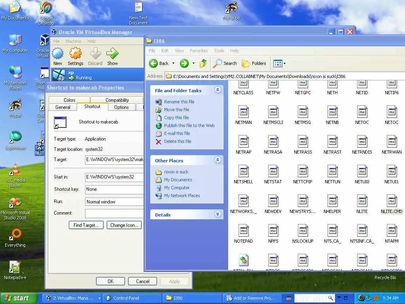The width and height of the screenshot is (405, 304).
Task: Open MyPal 68 desktop shortcut
Action: click(x=231, y=11)
